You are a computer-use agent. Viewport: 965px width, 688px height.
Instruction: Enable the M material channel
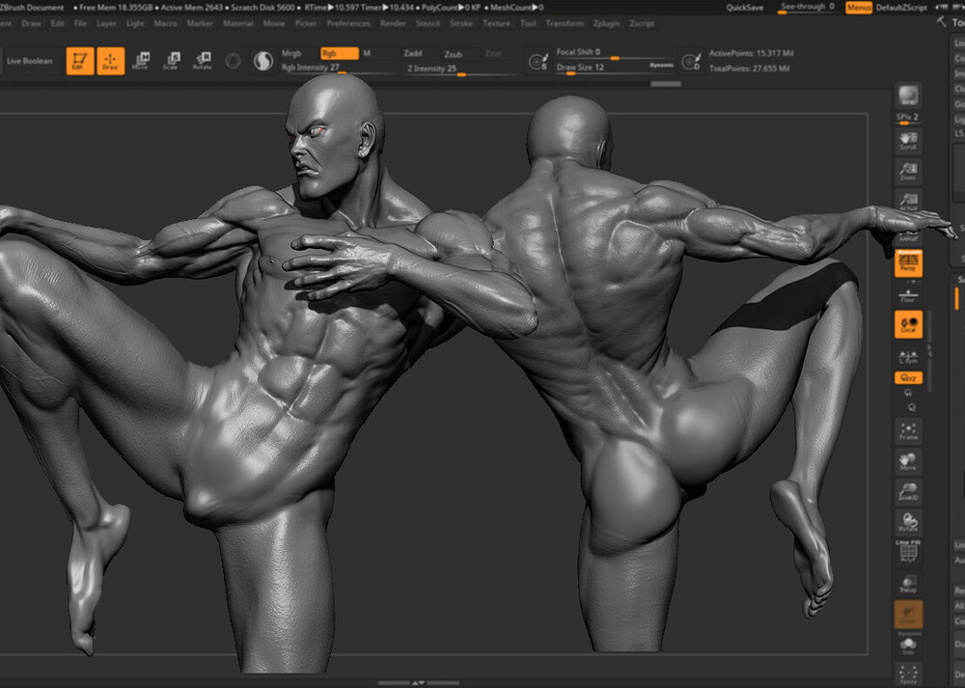pos(367,53)
